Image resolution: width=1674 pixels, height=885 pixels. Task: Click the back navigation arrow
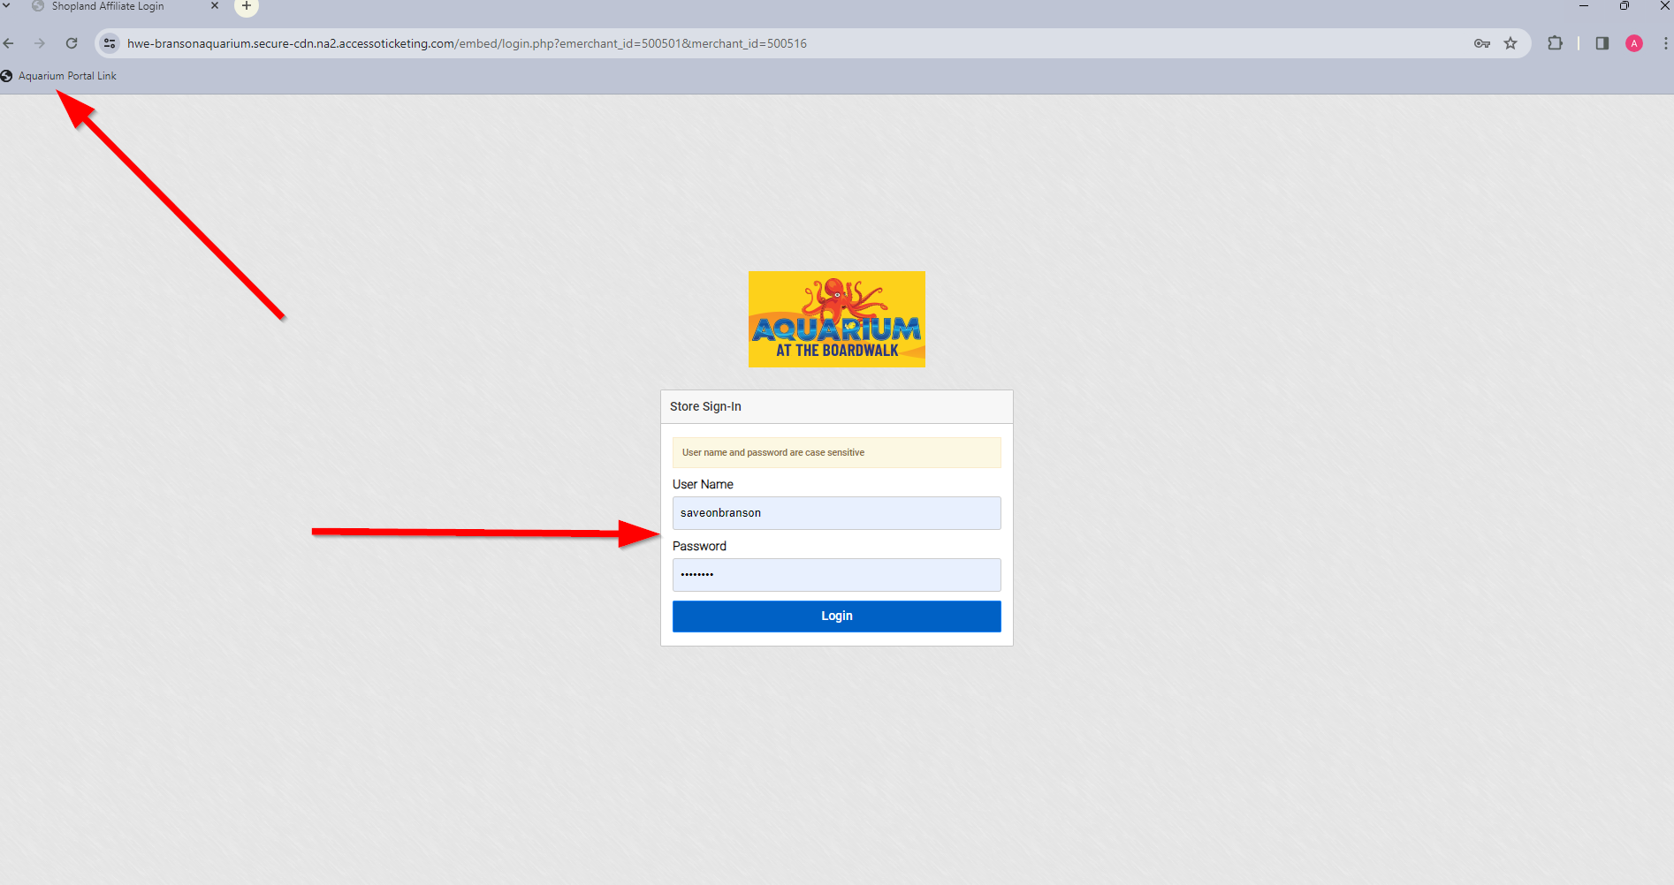coord(9,43)
